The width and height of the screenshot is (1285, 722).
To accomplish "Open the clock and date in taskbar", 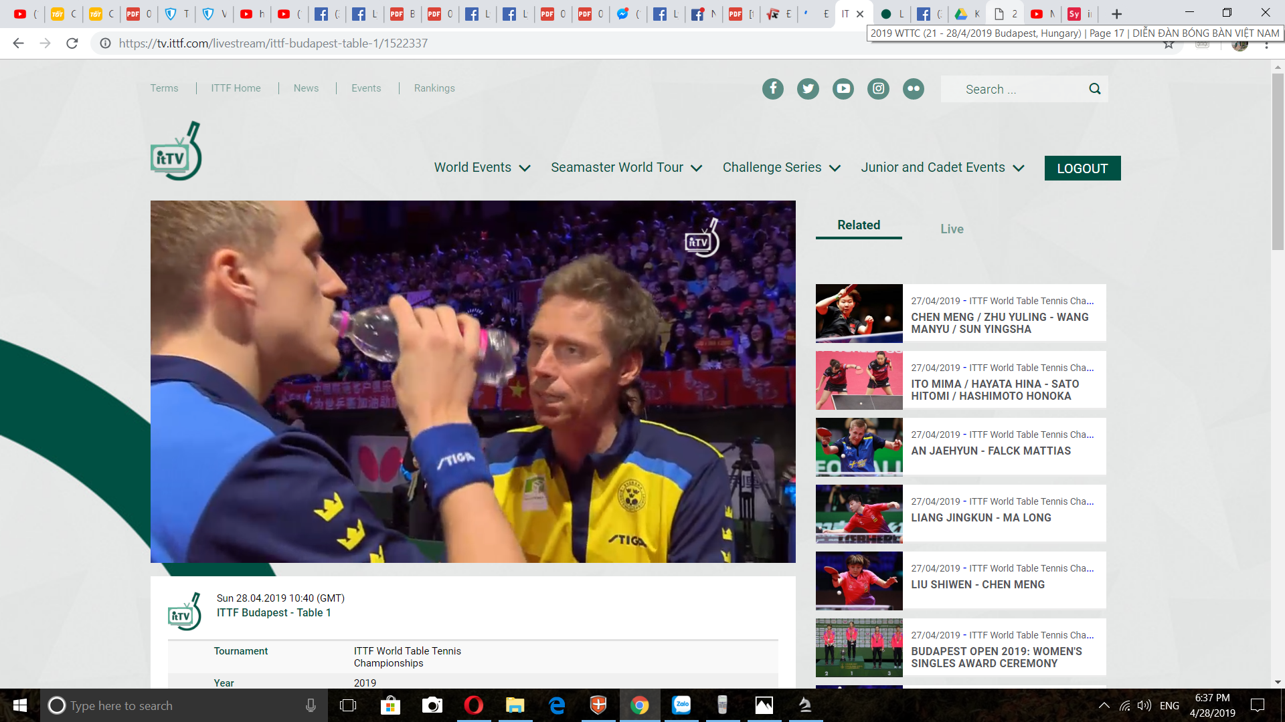I will point(1212,705).
